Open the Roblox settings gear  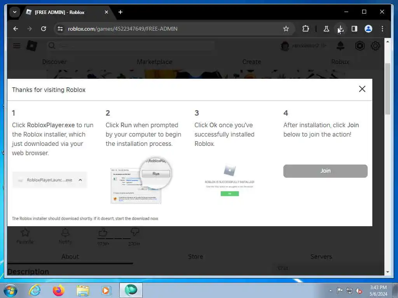coord(375,46)
